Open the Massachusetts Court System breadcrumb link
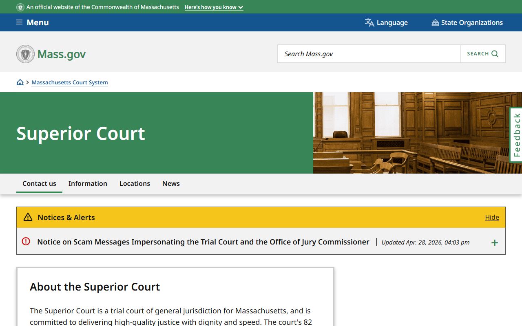Screen dimensions: 522x326 tap(70, 82)
